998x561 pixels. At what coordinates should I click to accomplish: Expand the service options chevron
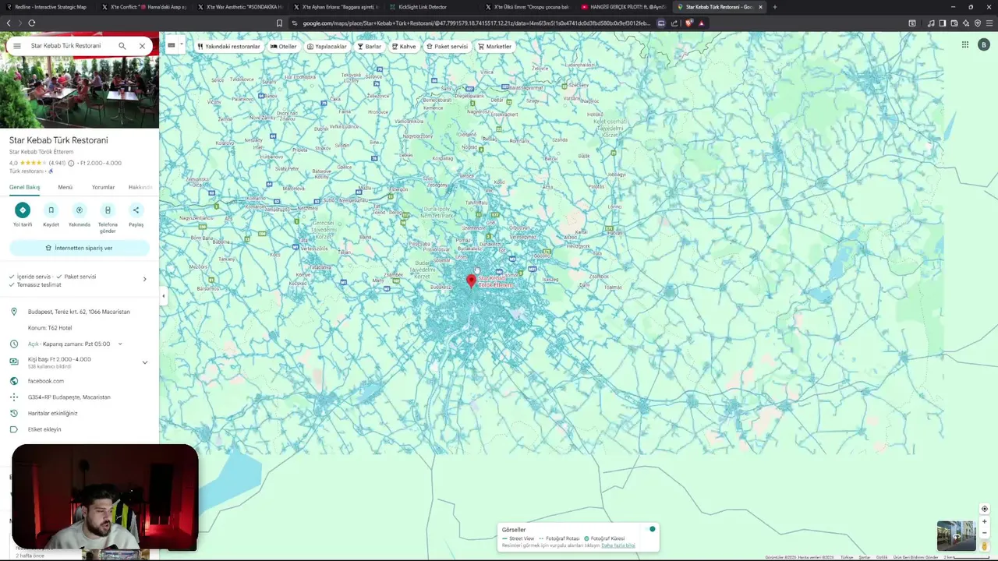(x=144, y=279)
